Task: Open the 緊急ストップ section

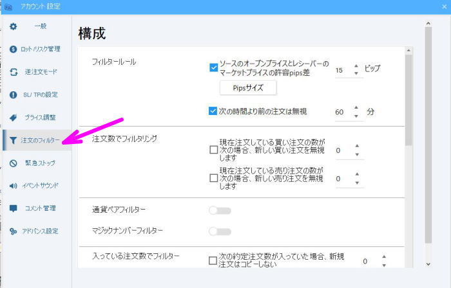Action: click(x=37, y=163)
